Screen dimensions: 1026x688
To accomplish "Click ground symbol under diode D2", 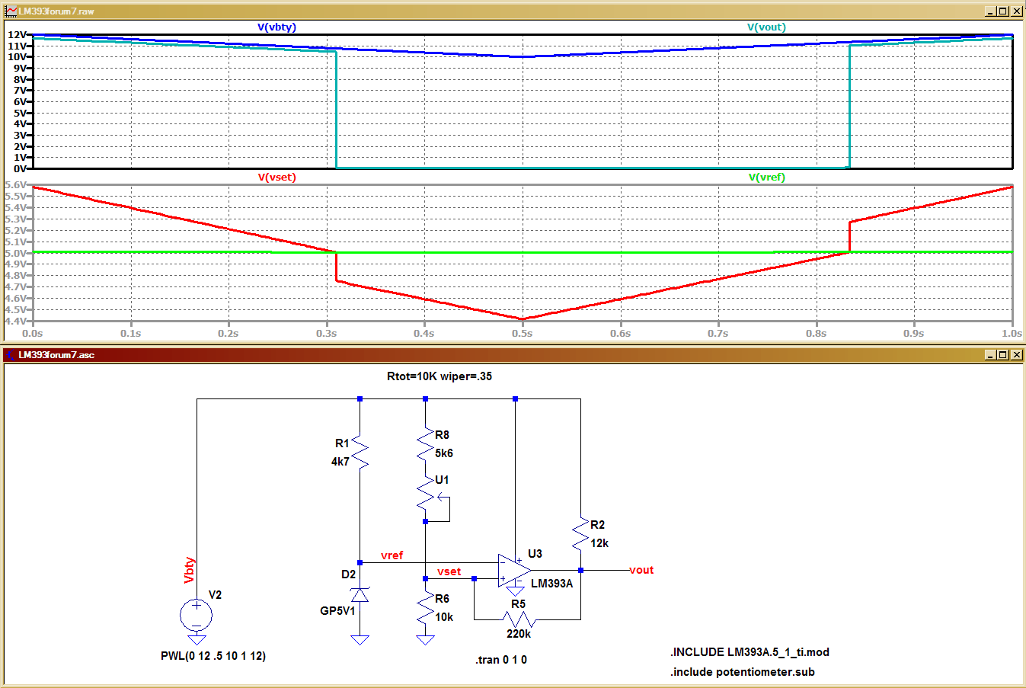I will point(360,639).
